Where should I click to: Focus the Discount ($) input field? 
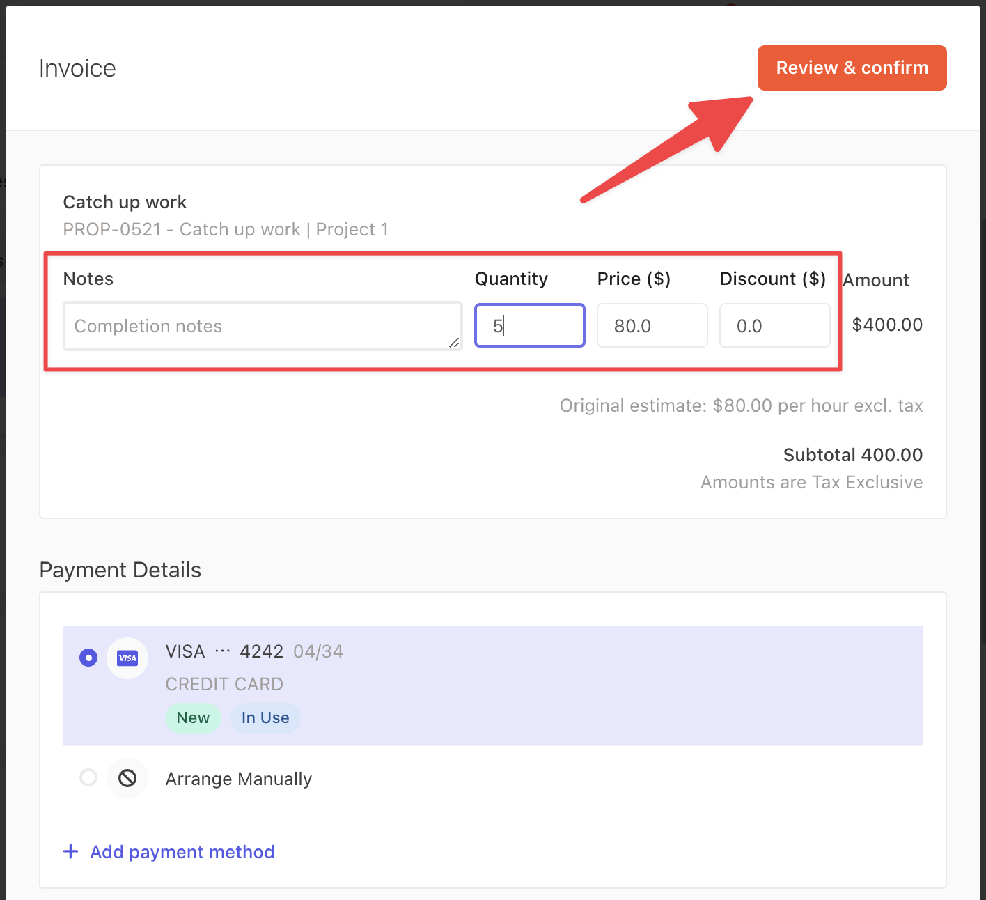click(774, 325)
